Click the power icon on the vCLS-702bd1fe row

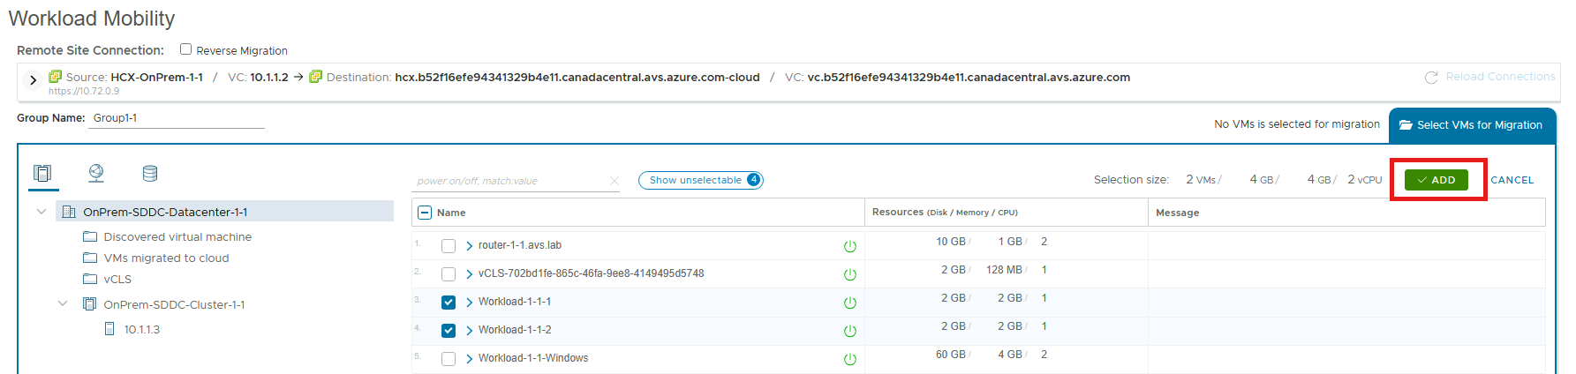pos(850,274)
